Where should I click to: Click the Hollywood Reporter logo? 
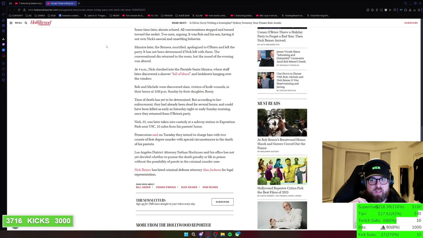[41, 23]
